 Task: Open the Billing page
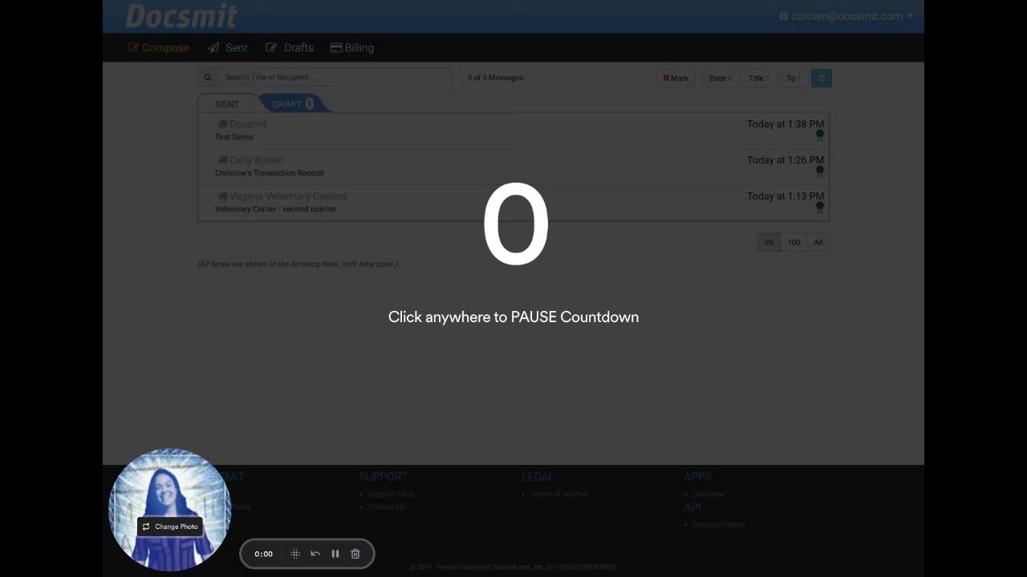tap(352, 47)
